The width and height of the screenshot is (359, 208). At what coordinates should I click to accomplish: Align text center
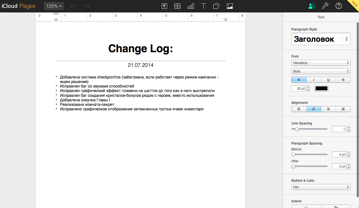[x=314, y=109]
